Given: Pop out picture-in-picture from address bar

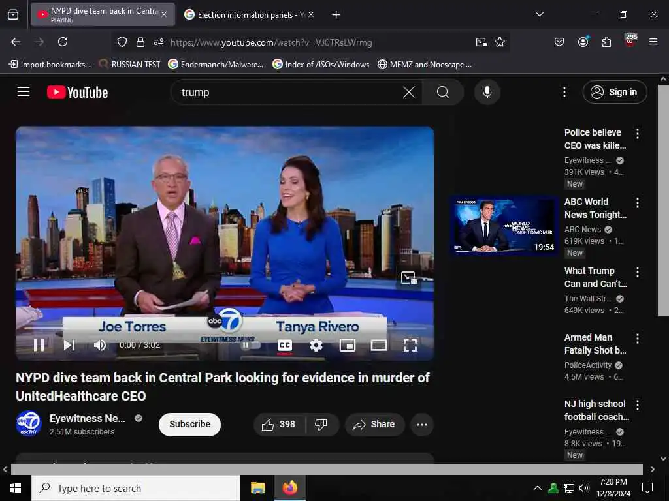Looking at the screenshot, I should tap(481, 42).
